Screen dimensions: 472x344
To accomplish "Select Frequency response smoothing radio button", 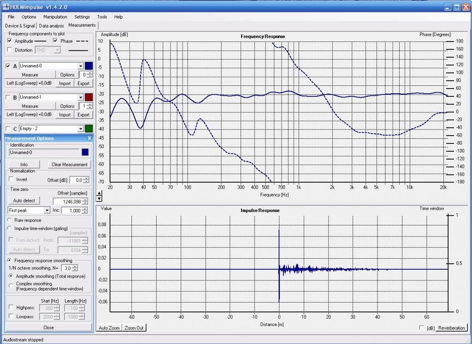I will point(9,260).
